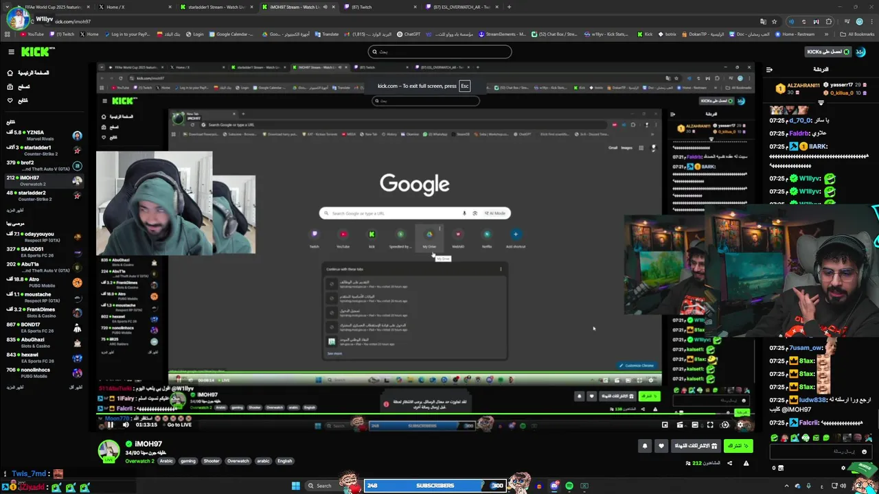Click the Kick search field
This screenshot has width=879, height=494.
[x=439, y=51]
